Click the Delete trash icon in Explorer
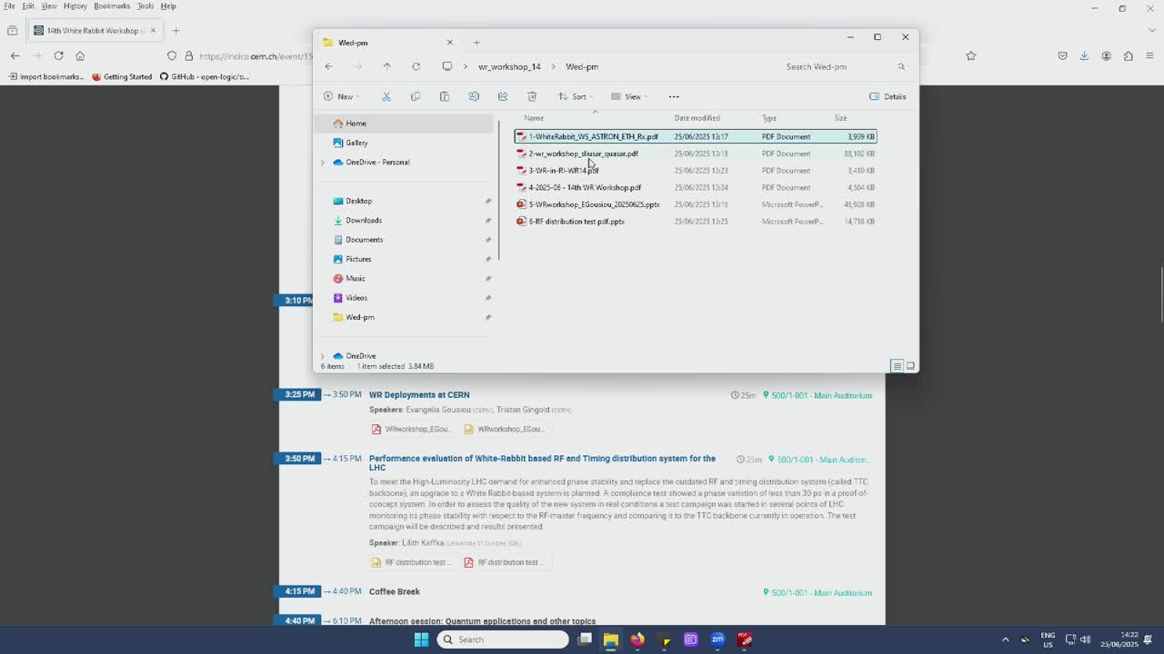Viewport: 1164px width, 654px height. [x=532, y=96]
